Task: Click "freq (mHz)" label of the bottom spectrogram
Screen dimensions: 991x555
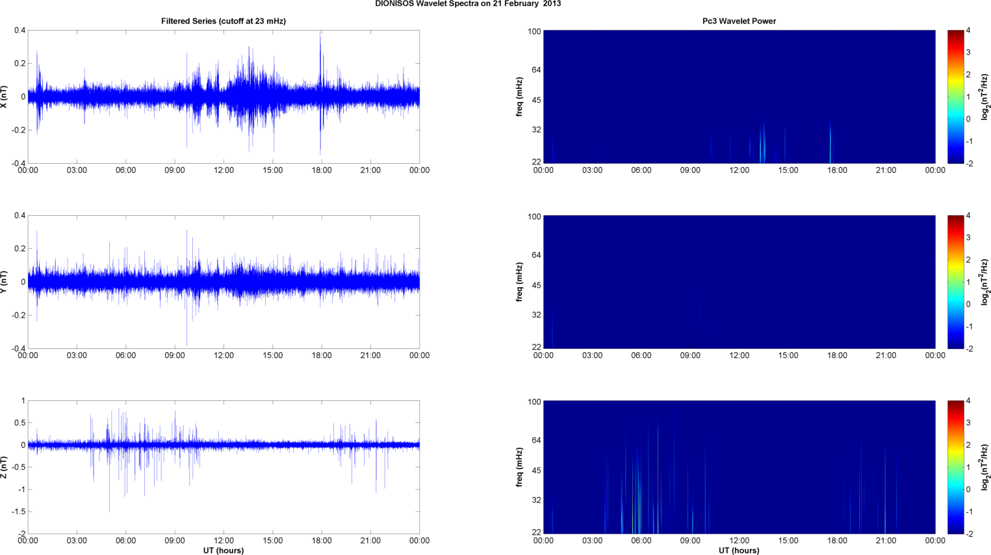Action: (x=520, y=467)
